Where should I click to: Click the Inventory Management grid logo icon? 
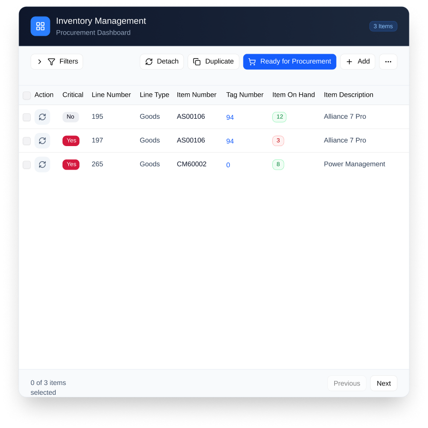[x=40, y=26]
